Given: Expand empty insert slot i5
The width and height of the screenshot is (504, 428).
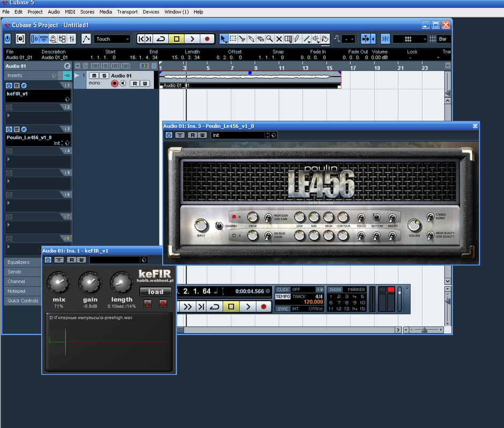Looking at the screenshot, I should 9,181.
